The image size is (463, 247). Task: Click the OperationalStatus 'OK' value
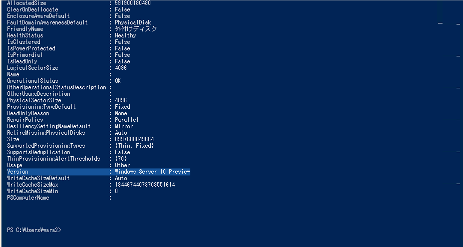[118, 81]
